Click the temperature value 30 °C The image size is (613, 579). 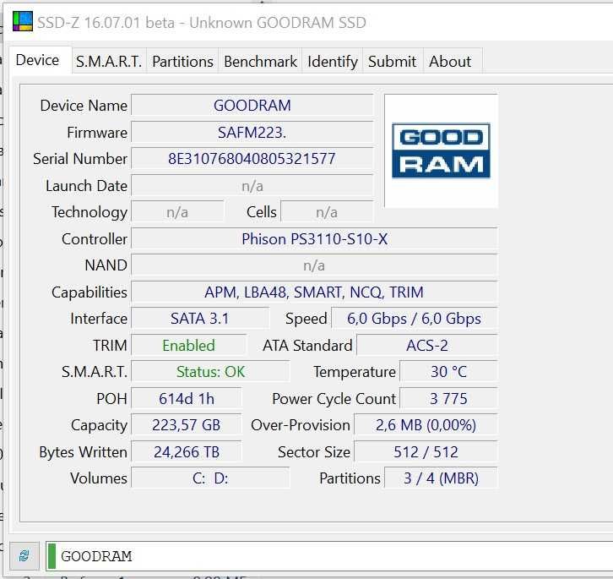point(448,372)
